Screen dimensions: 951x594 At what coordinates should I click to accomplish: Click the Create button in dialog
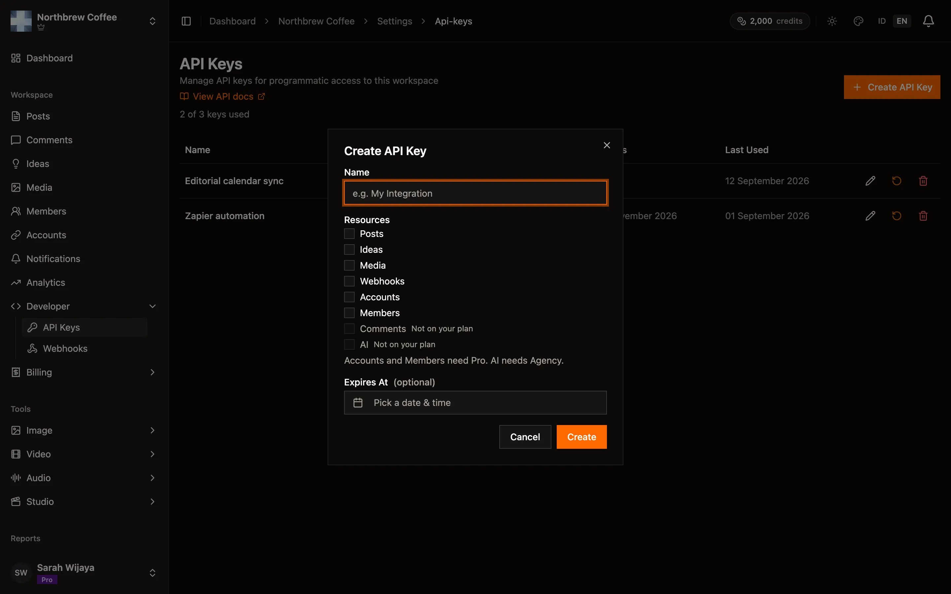coord(581,437)
